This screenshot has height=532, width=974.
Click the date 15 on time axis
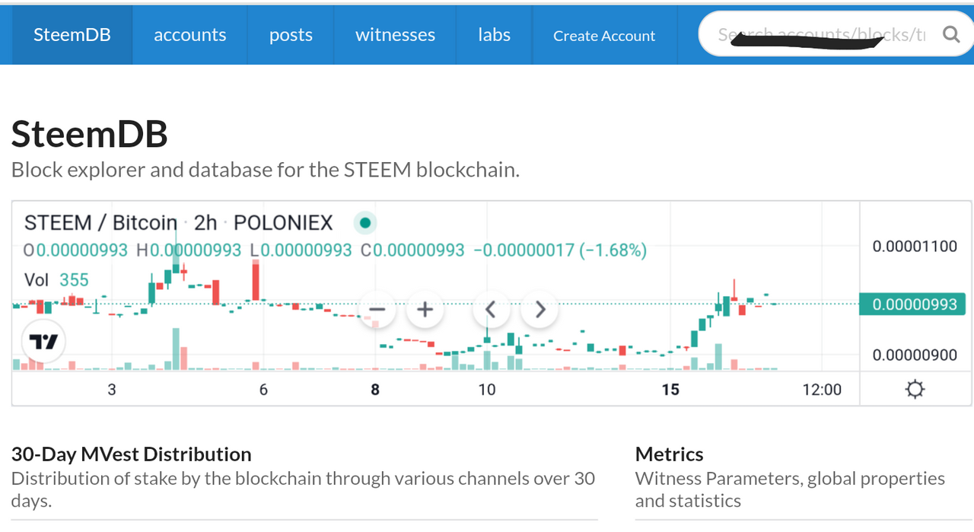670,390
